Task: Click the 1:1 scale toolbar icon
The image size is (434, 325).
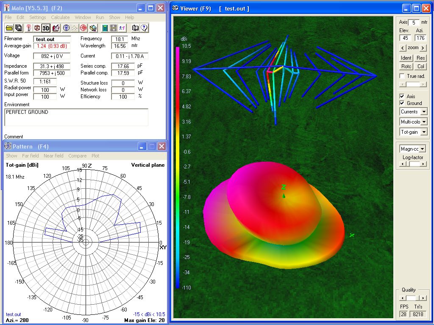Action: tap(122, 28)
